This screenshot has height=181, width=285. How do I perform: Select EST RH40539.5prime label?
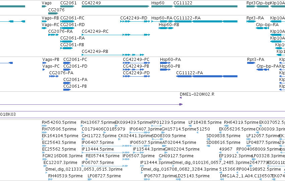(x=65, y=176)
